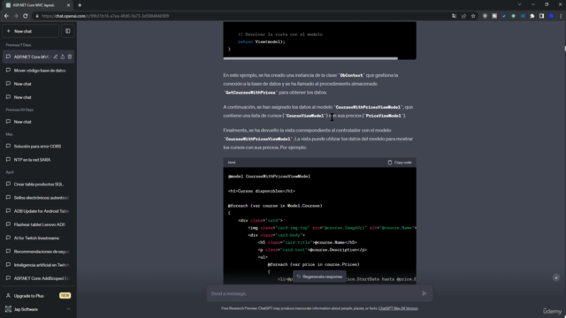Open the first 'New chat' entry in Previous 7 Days
Image resolution: width=566 pixels, height=318 pixels.
38,84
